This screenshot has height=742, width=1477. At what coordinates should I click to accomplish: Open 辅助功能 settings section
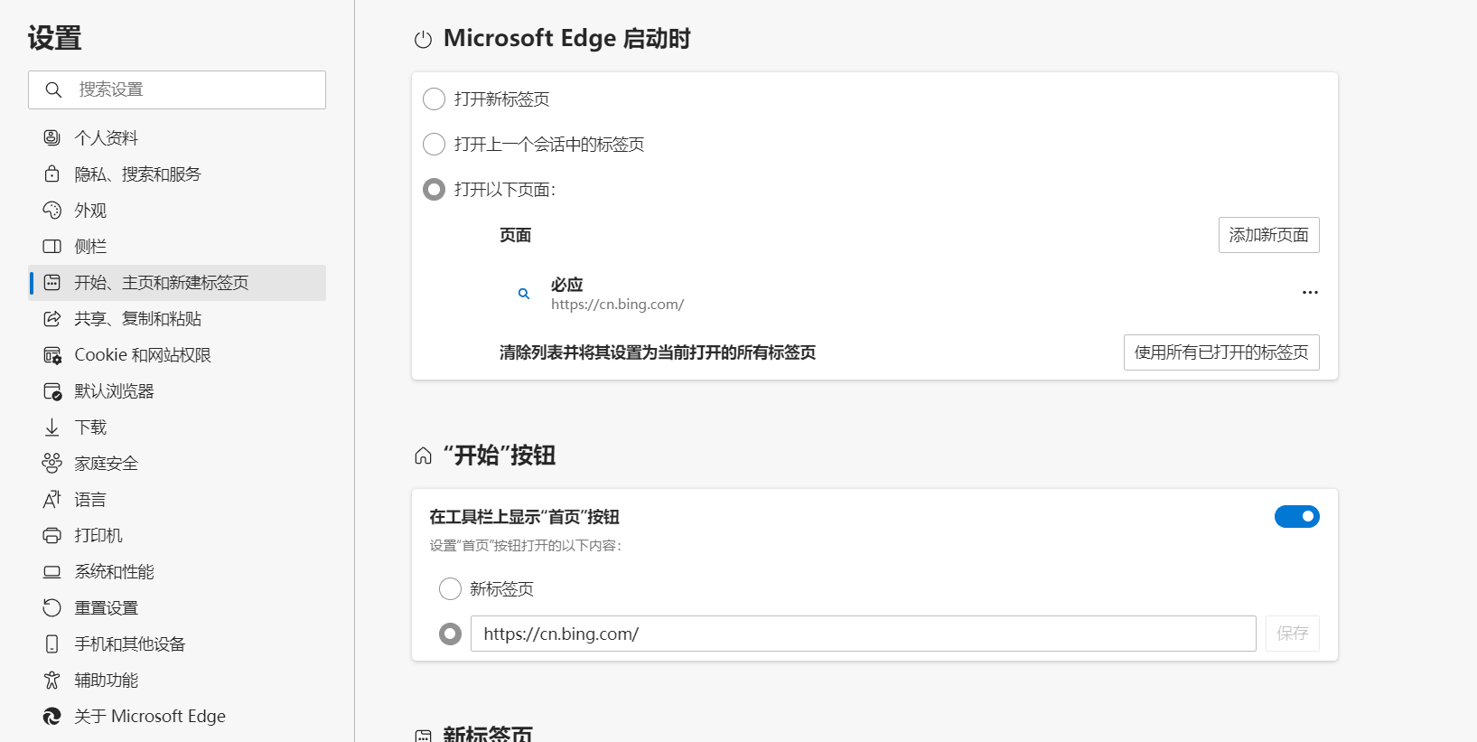(177, 680)
